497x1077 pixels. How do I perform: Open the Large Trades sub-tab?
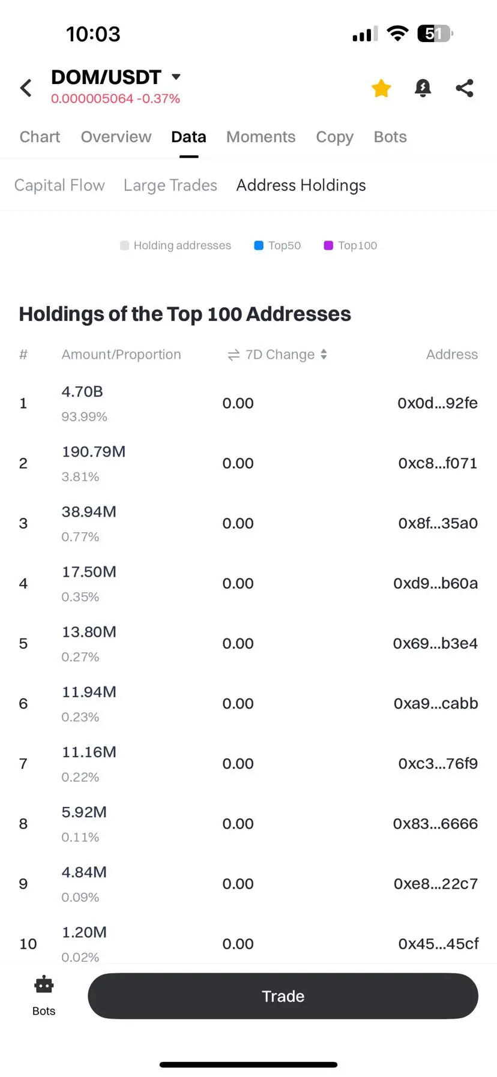(x=170, y=185)
